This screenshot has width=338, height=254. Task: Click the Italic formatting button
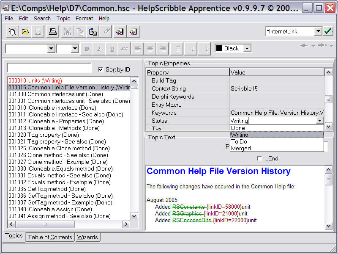click(99, 49)
